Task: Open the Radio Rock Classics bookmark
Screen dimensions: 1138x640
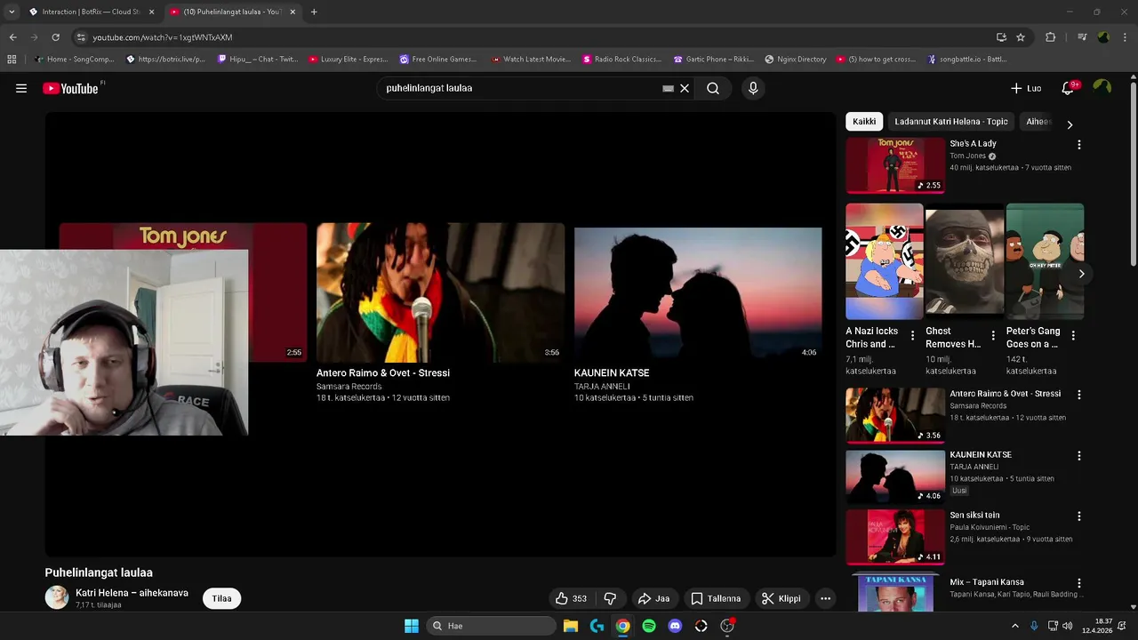Action: click(x=621, y=60)
